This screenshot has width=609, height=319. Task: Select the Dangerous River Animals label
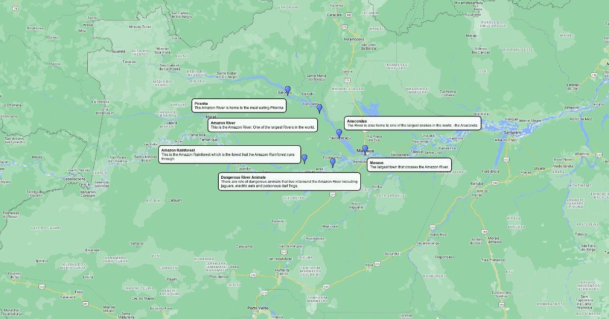coord(289,181)
